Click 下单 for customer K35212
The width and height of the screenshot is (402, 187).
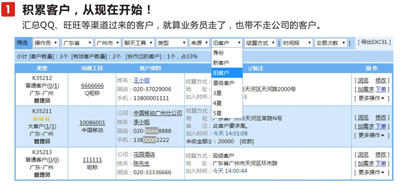(380, 89)
